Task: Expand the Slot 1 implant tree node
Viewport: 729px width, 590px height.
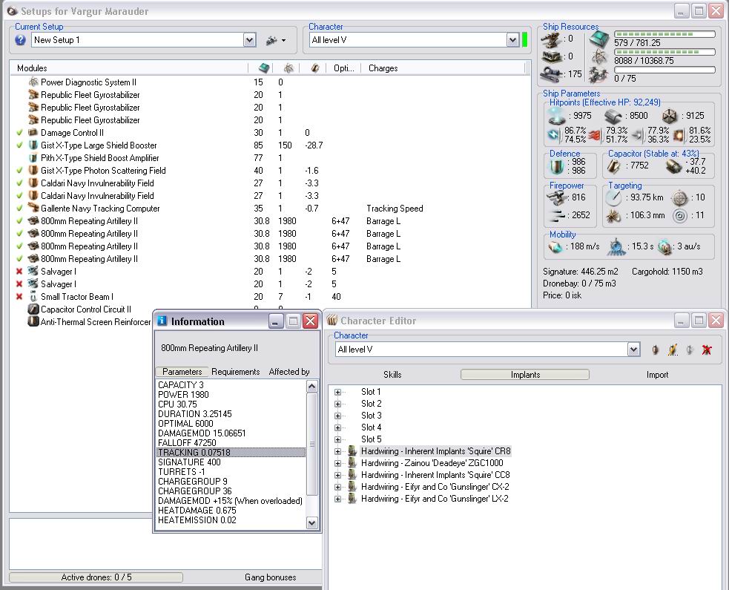Action: (338, 392)
